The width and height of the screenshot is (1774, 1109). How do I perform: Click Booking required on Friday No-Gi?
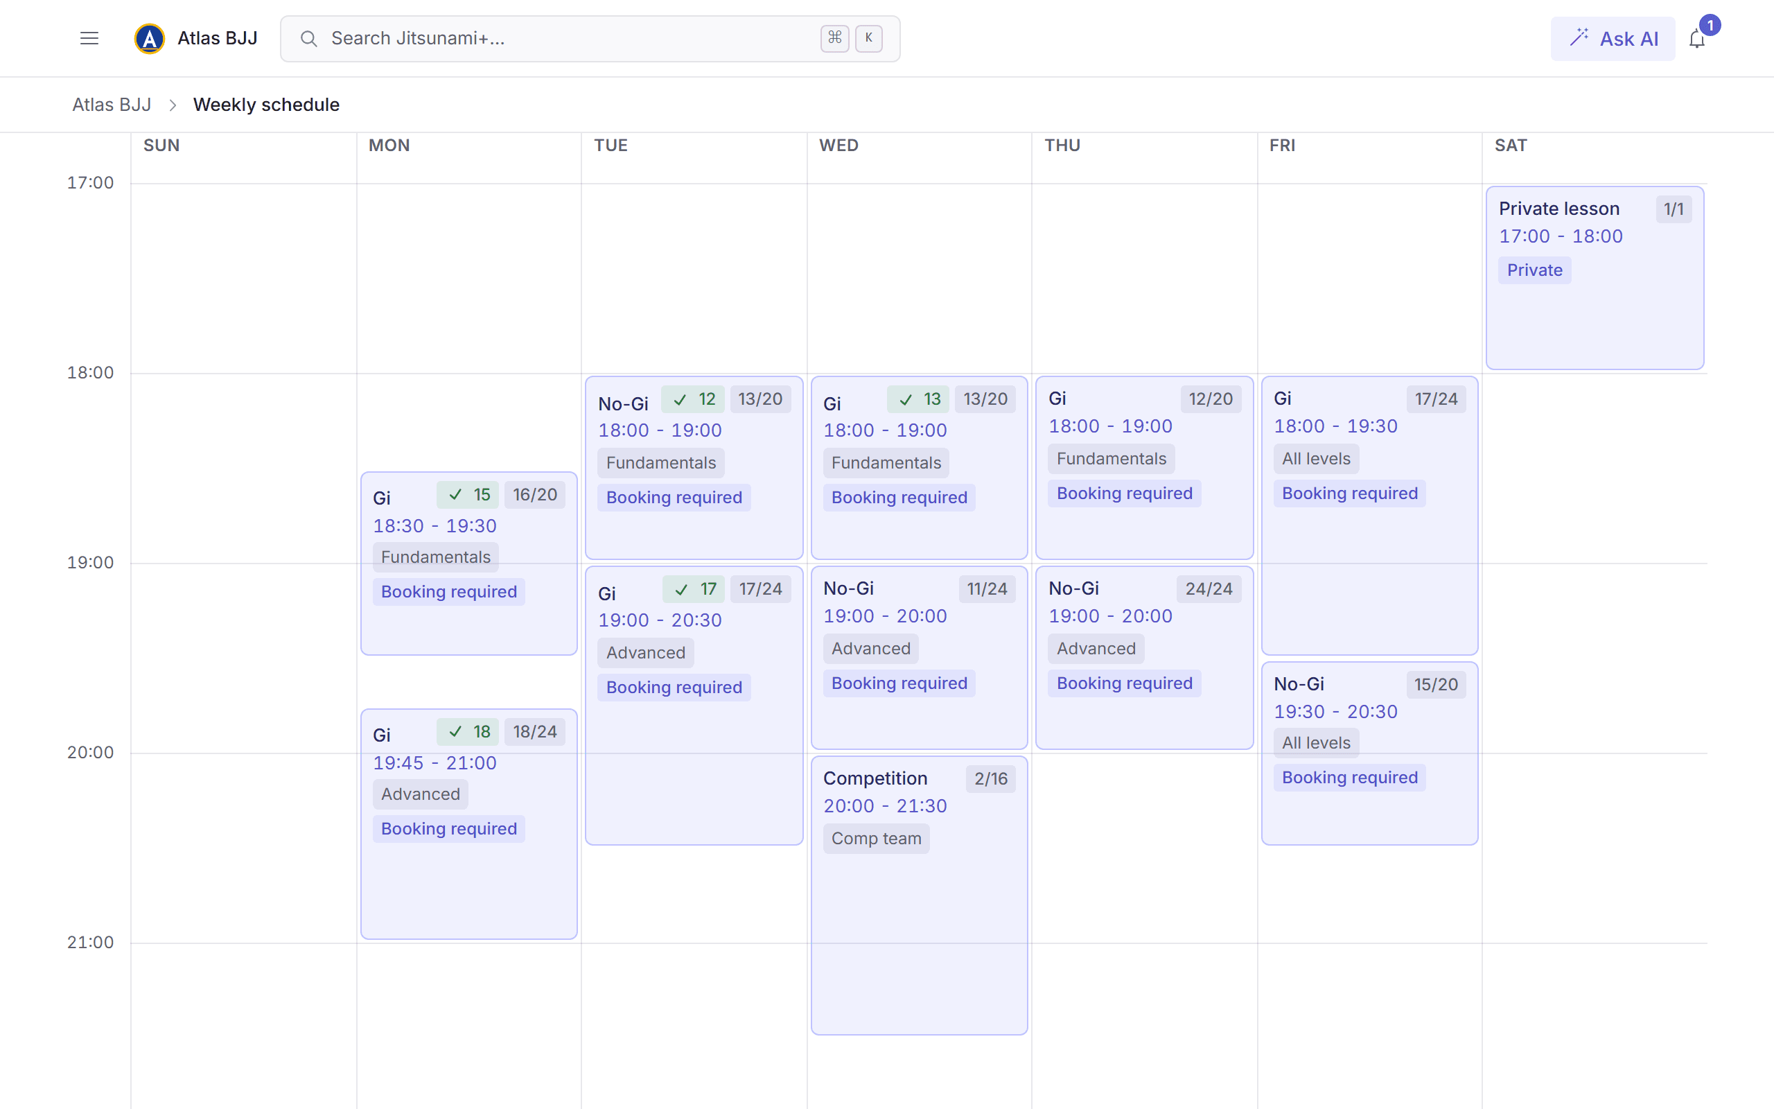1350,778
